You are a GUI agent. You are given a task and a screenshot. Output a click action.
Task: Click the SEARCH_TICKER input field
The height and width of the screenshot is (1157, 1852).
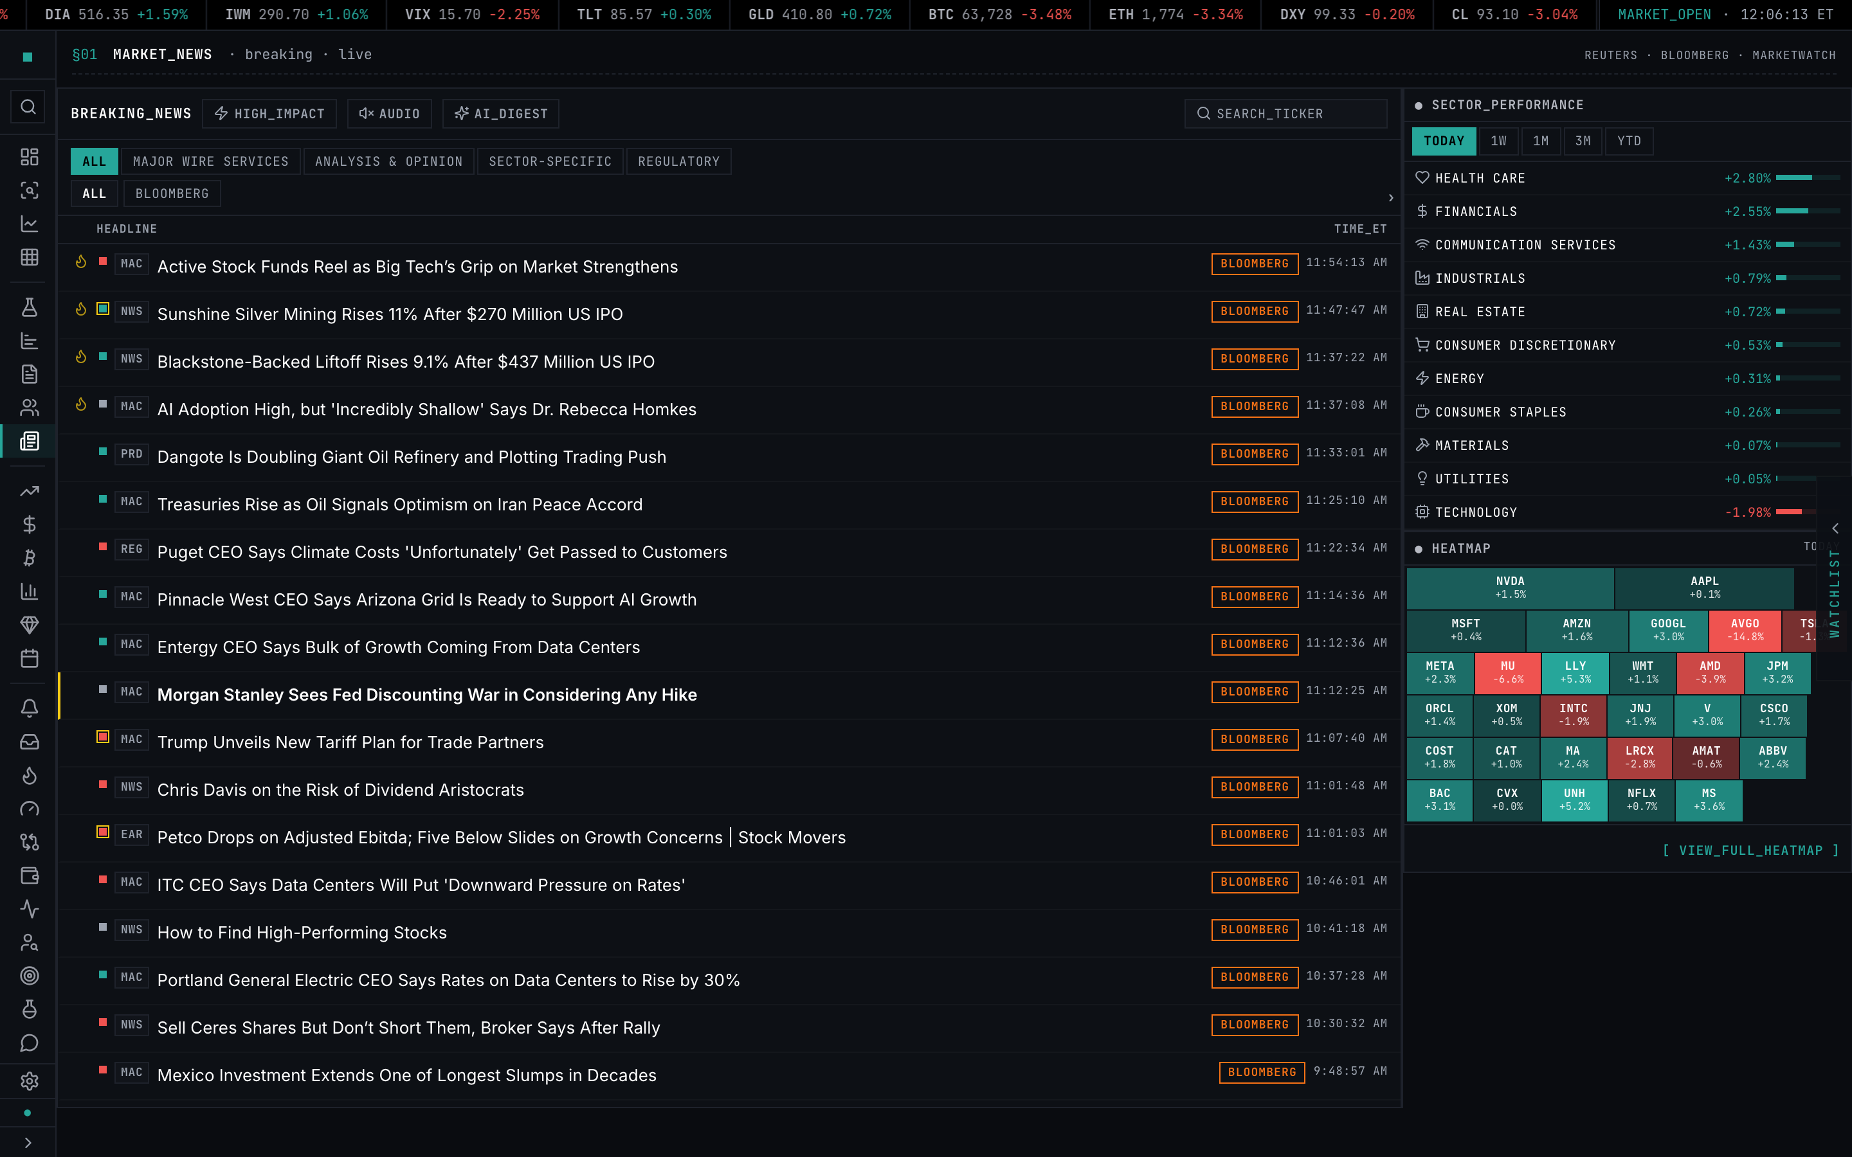tap(1285, 114)
